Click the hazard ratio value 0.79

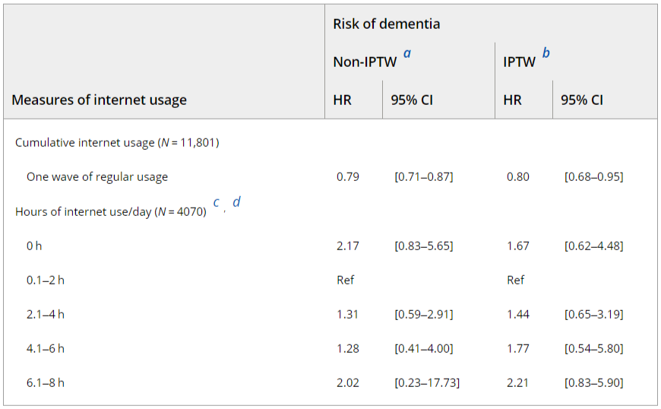(x=348, y=176)
